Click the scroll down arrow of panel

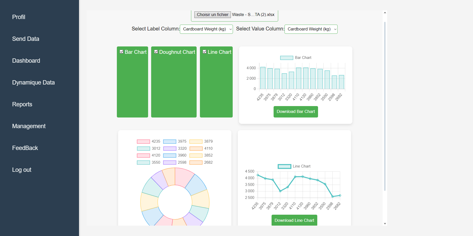tap(385, 223)
